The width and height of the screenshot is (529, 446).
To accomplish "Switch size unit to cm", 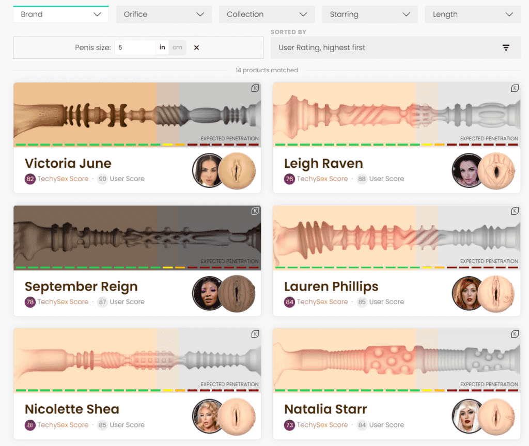I will [x=177, y=47].
